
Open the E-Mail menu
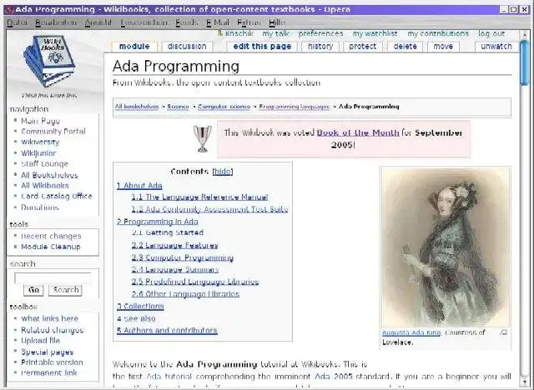(x=218, y=22)
